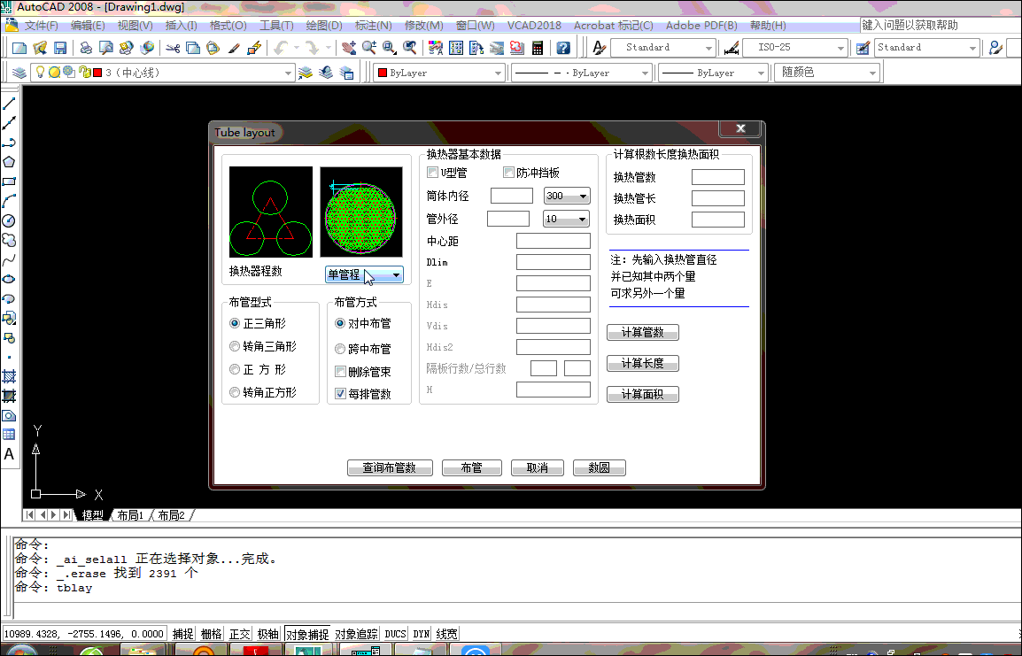Click the Save icon in toolbar

[60, 48]
